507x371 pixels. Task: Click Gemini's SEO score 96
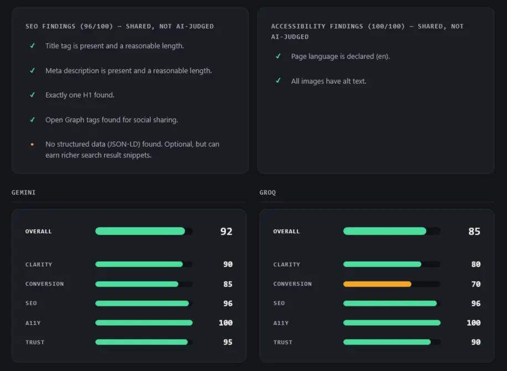pyautogui.click(x=228, y=303)
